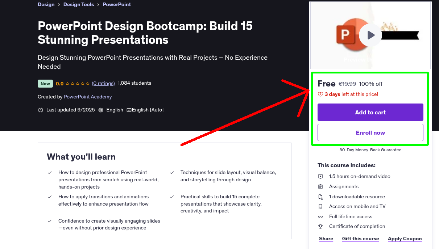Click the star rating icons
Screen dimensions: 439x249
click(x=78, y=84)
